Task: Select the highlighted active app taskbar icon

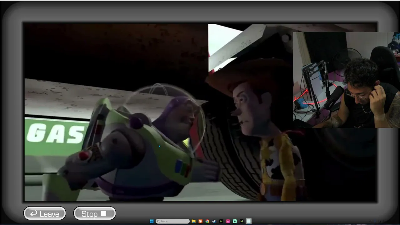Action: point(248,221)
